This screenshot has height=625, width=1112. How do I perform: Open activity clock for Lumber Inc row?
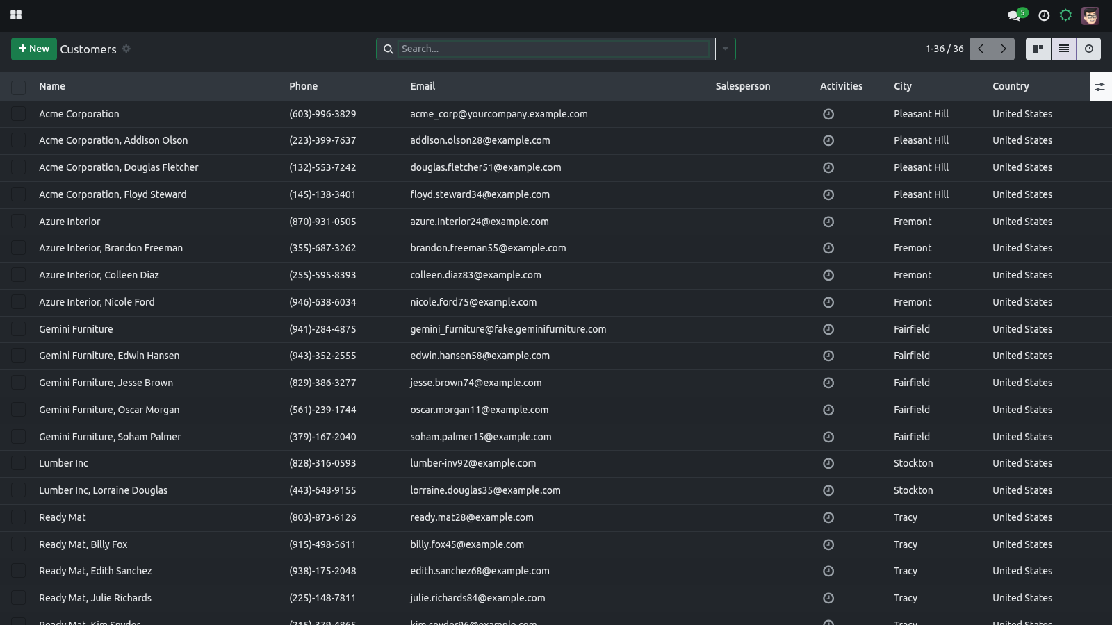tap(828, 463)
